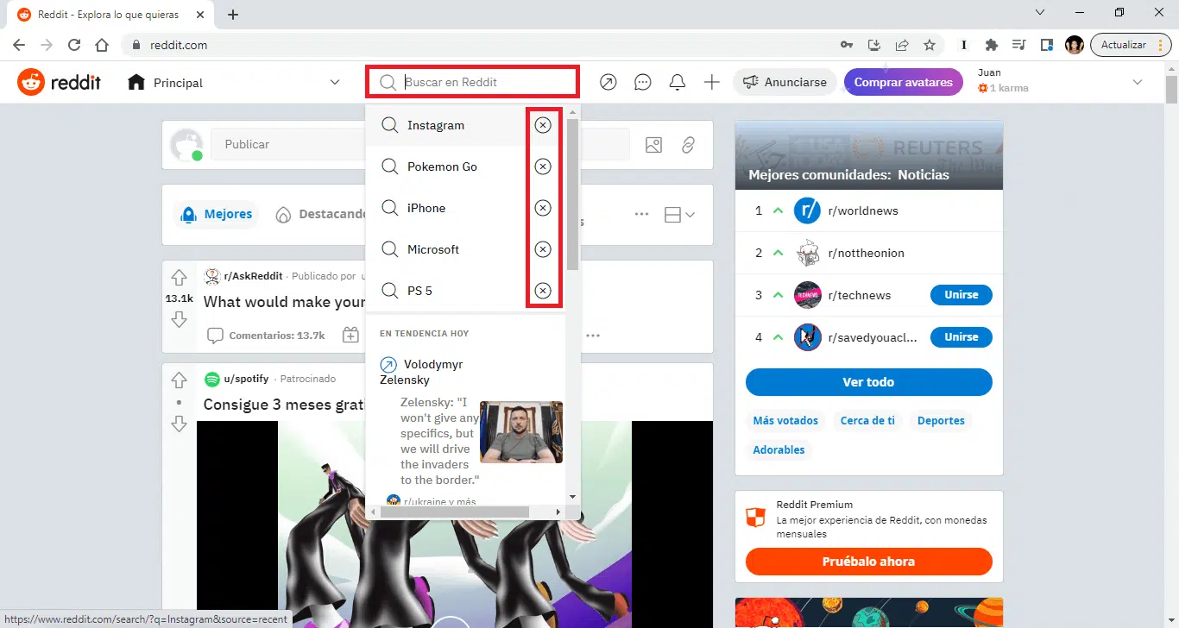Remove PS 5 from recent searches

(543, 291)
